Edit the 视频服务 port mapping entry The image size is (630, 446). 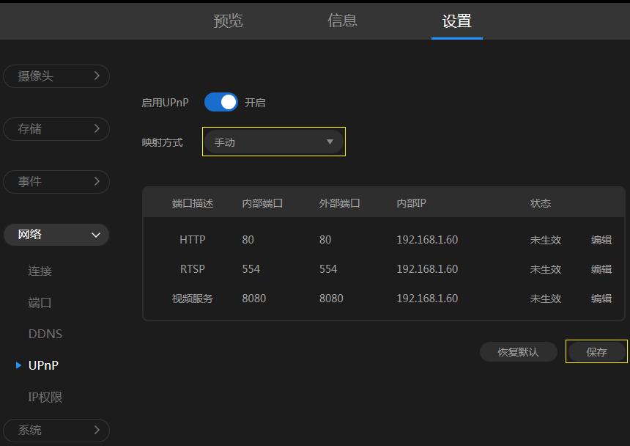click(x=601, y=298)
